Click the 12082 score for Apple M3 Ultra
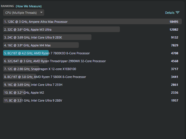Image resolution: width=186 pixels, height=139 pixels. coord(174,30)
